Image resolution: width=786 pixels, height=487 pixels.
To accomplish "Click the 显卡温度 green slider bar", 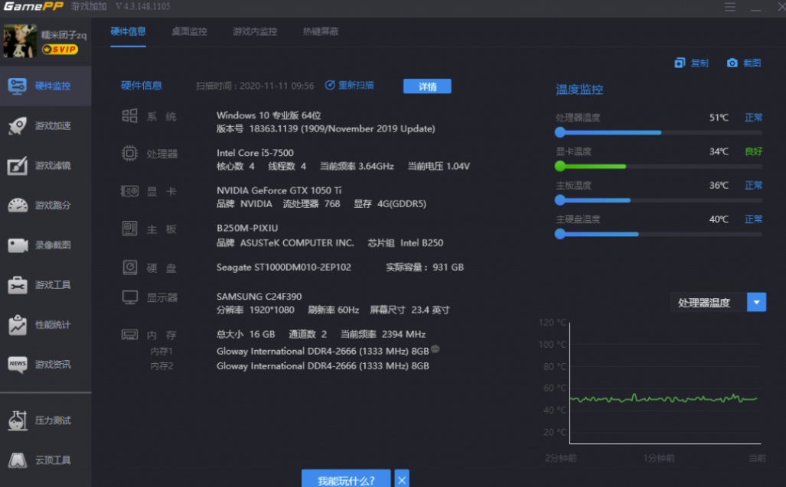I will tap(659, 166).
